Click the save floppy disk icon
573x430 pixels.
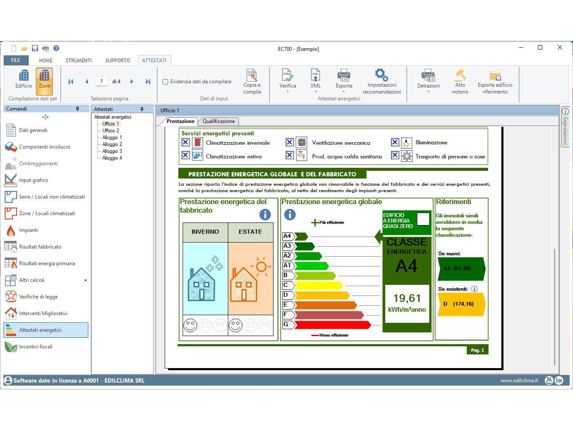pos(35,48)
